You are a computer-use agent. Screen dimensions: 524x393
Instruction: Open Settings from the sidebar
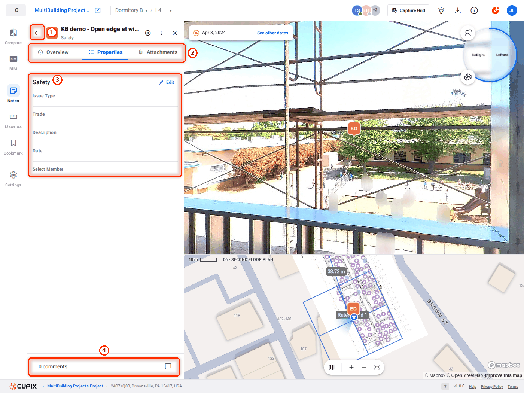coord(13,179)
